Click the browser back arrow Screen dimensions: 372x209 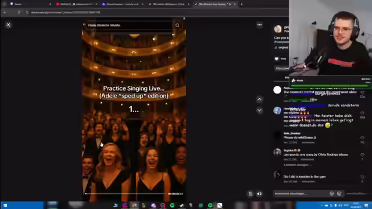5,12
